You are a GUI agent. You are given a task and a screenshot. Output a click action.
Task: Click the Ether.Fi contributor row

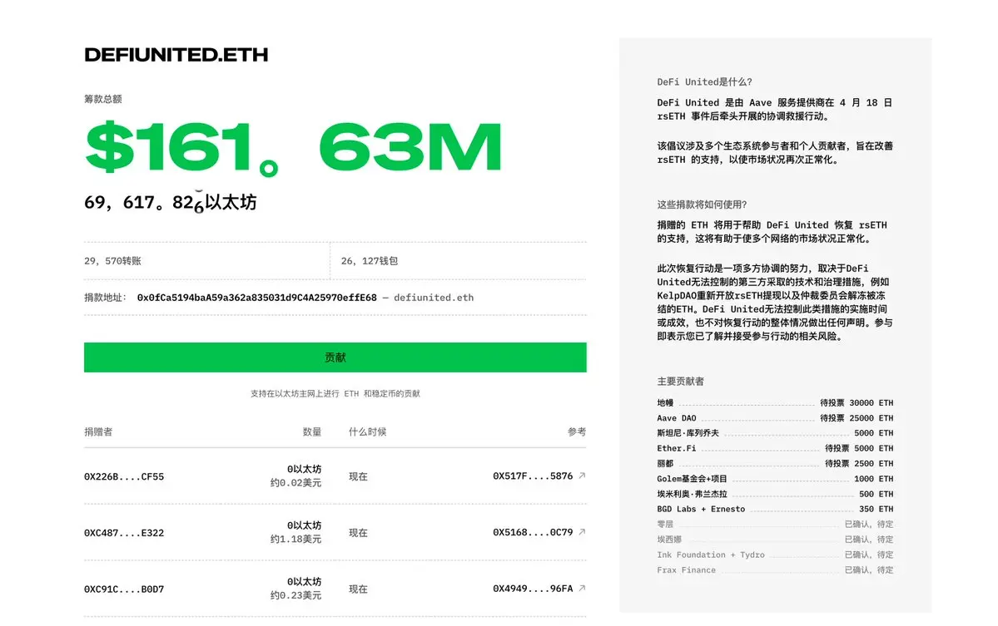click(775, 449)
